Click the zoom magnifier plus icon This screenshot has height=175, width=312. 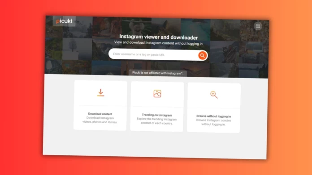214,95
